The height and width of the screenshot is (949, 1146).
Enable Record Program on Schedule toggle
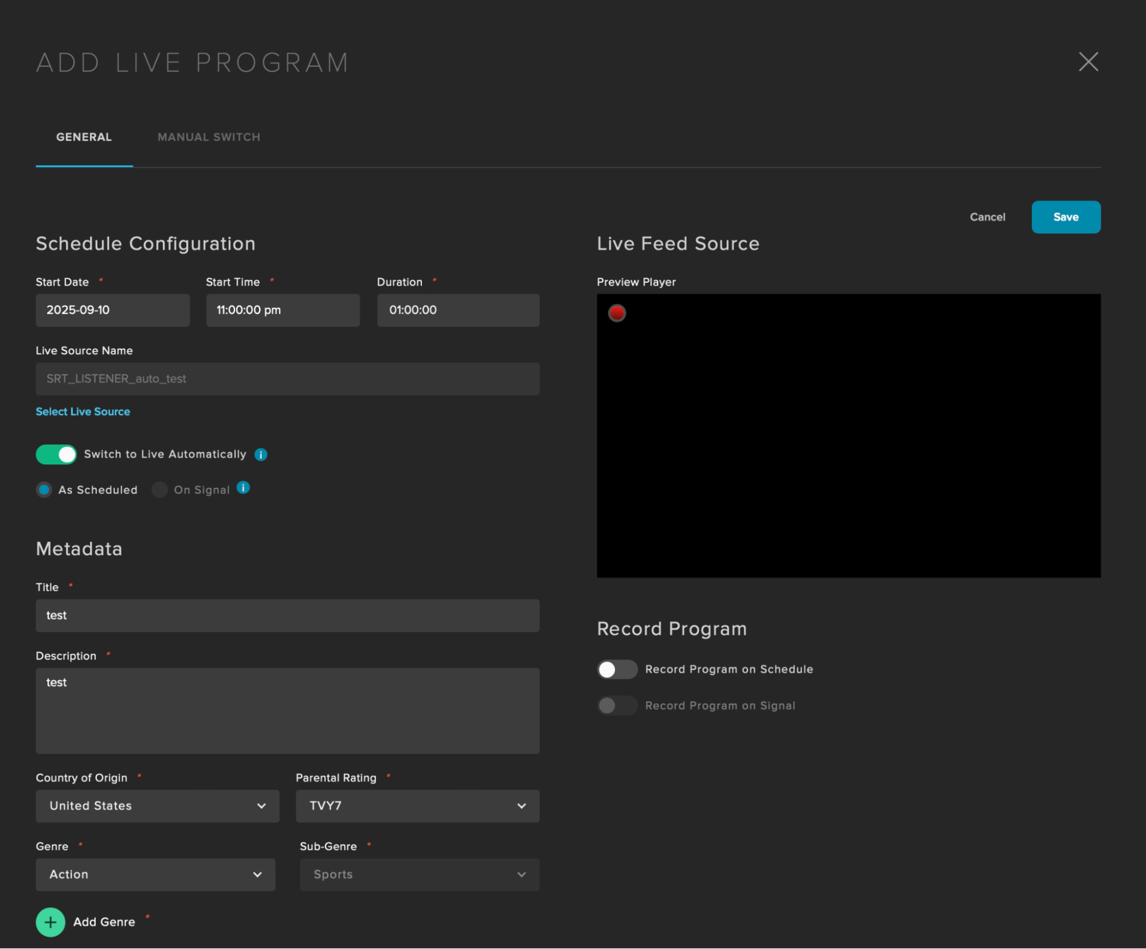point(617,669)
